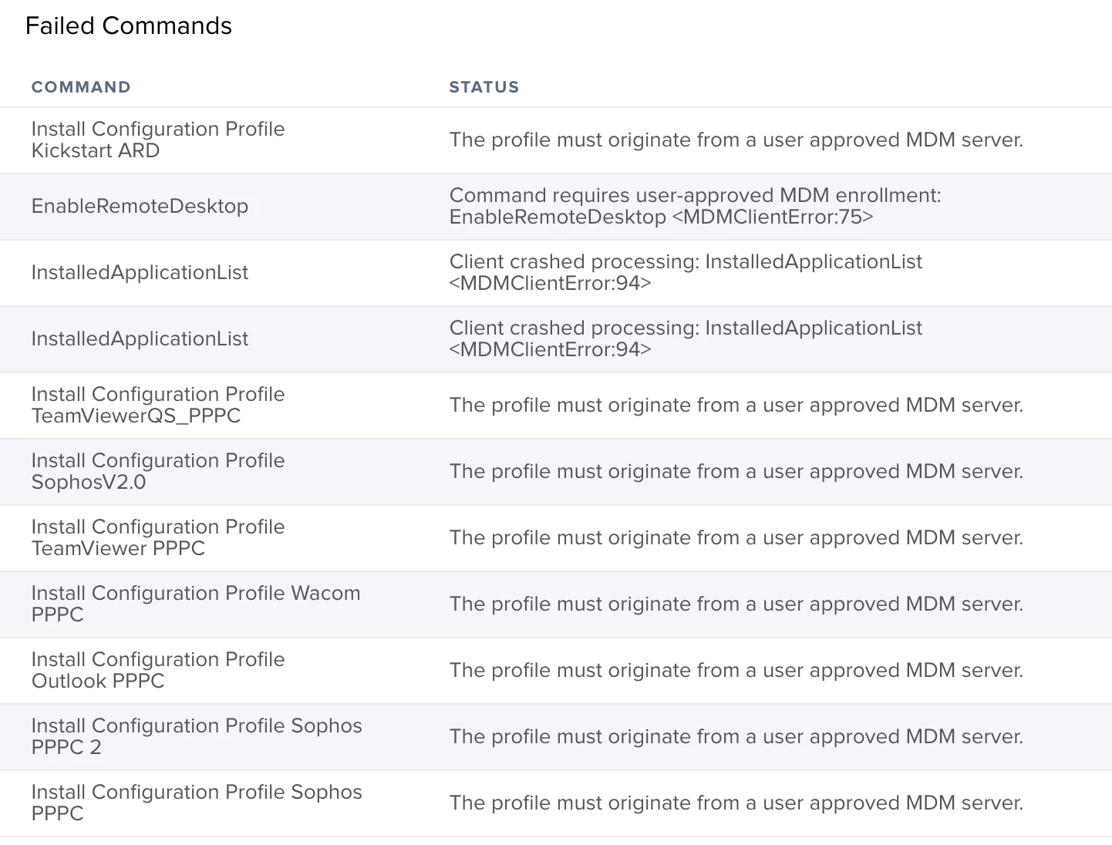This screenshot has width=1112, height=845.
Task: Click the Failed Commands heading
Action: click(129, 25)
